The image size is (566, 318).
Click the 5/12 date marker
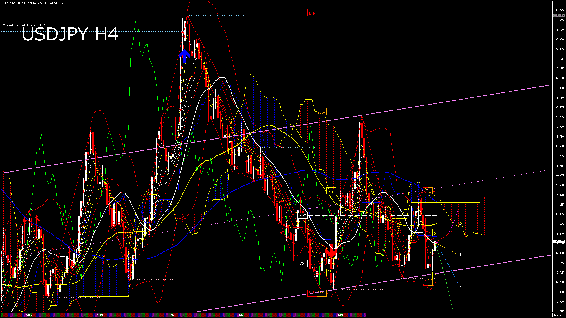pos(29,315)
